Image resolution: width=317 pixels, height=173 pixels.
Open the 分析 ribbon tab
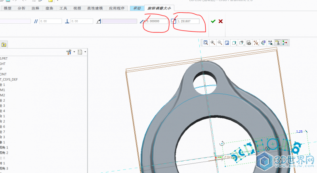[21, 8]
